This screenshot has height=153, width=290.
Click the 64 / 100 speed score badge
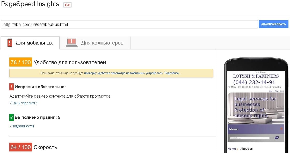click(21, 147)
